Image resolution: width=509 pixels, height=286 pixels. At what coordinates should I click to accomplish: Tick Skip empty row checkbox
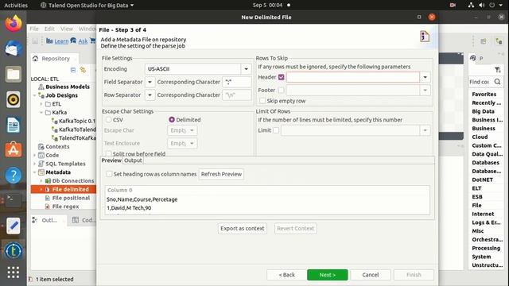[x=262, y=101]
